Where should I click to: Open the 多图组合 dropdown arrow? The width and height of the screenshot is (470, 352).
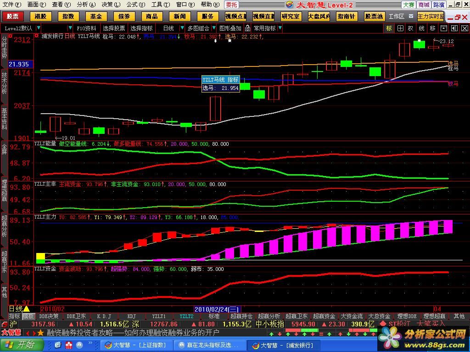coord(214,28)
